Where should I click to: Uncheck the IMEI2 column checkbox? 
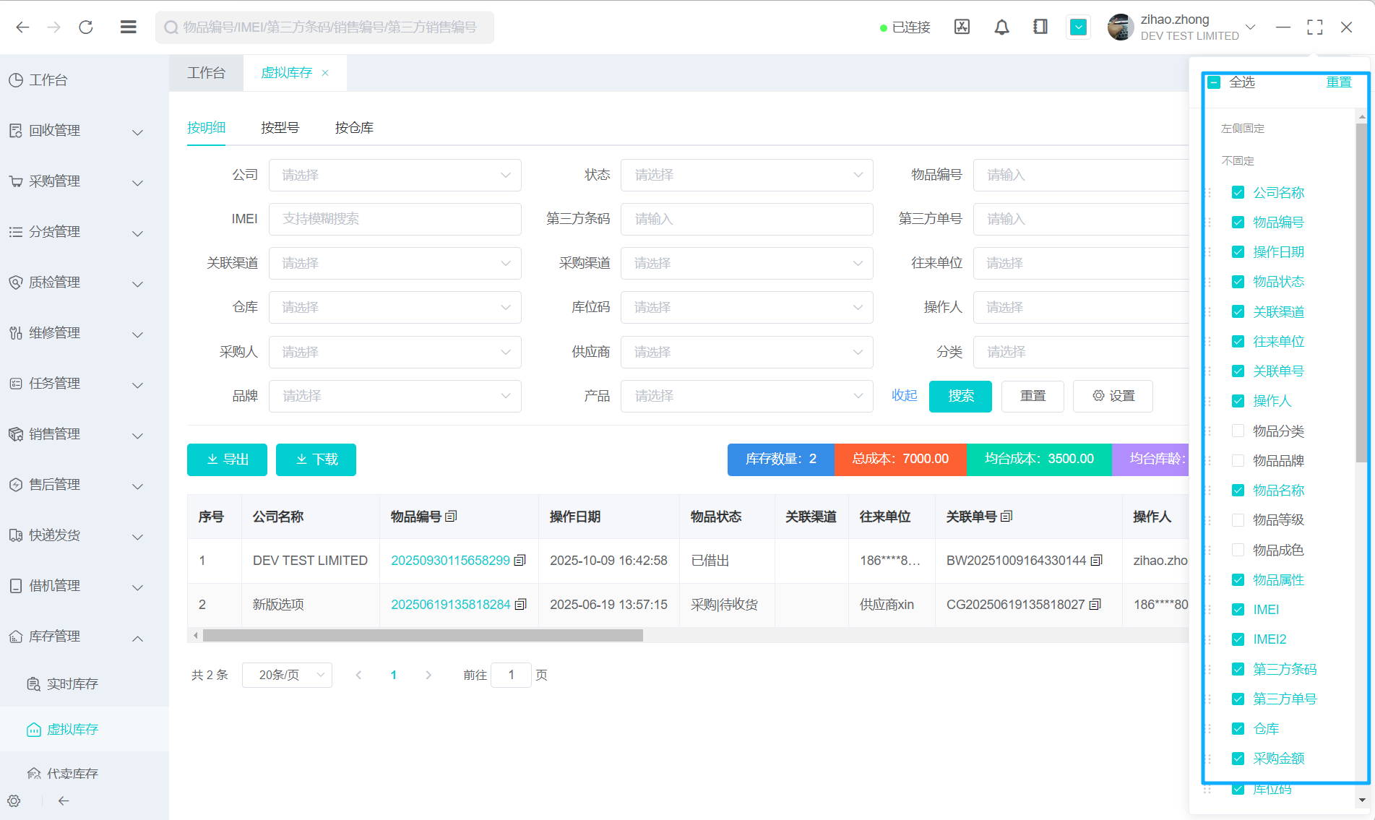pyautogui.click(x=1238, y=639)
